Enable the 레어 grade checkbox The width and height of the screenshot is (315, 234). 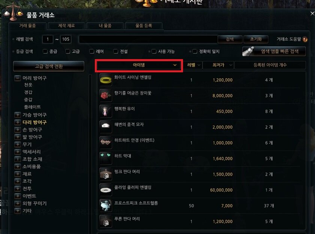(x=92, y=51)
